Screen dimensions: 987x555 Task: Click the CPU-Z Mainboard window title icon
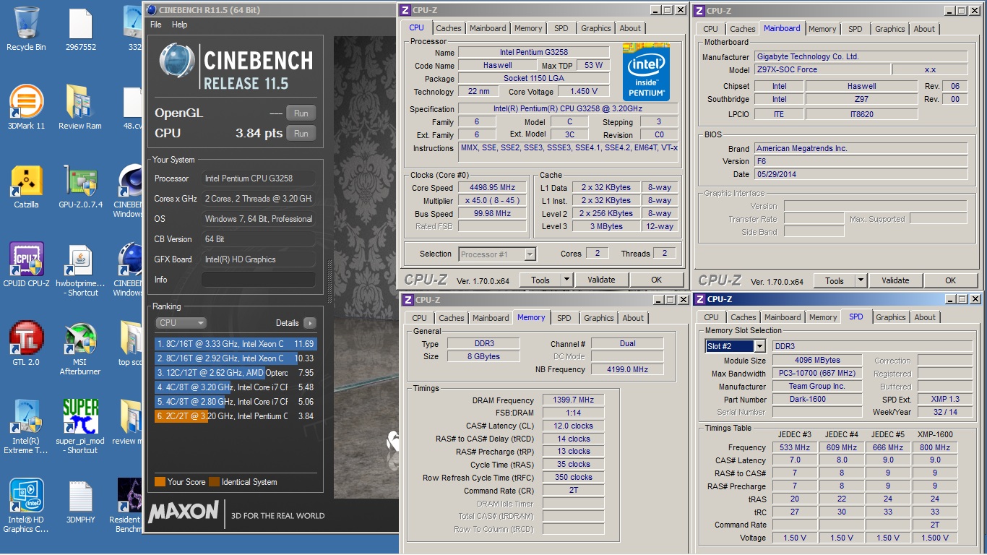[700, 11]
